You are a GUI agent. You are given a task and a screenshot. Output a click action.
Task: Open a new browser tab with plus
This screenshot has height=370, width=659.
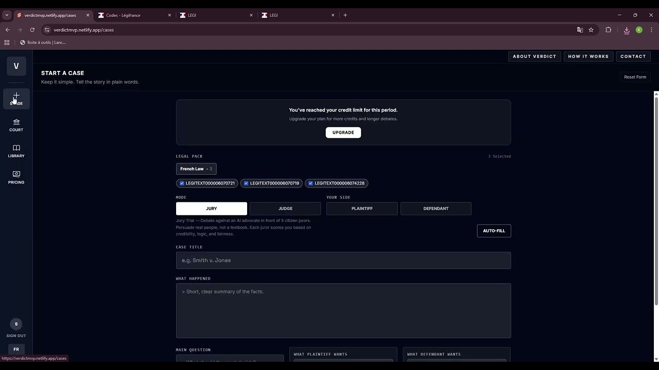[x=345, y=15]
